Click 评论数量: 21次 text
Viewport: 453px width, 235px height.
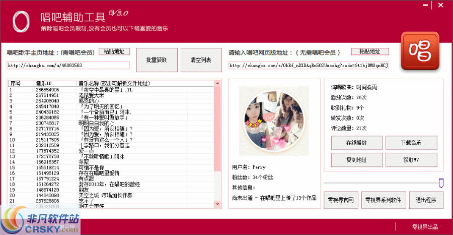click(349, 128)
